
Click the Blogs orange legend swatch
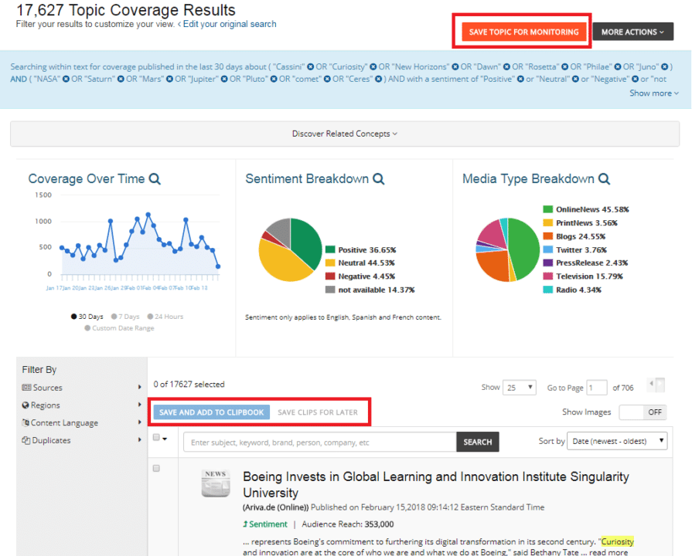(547, 236)
